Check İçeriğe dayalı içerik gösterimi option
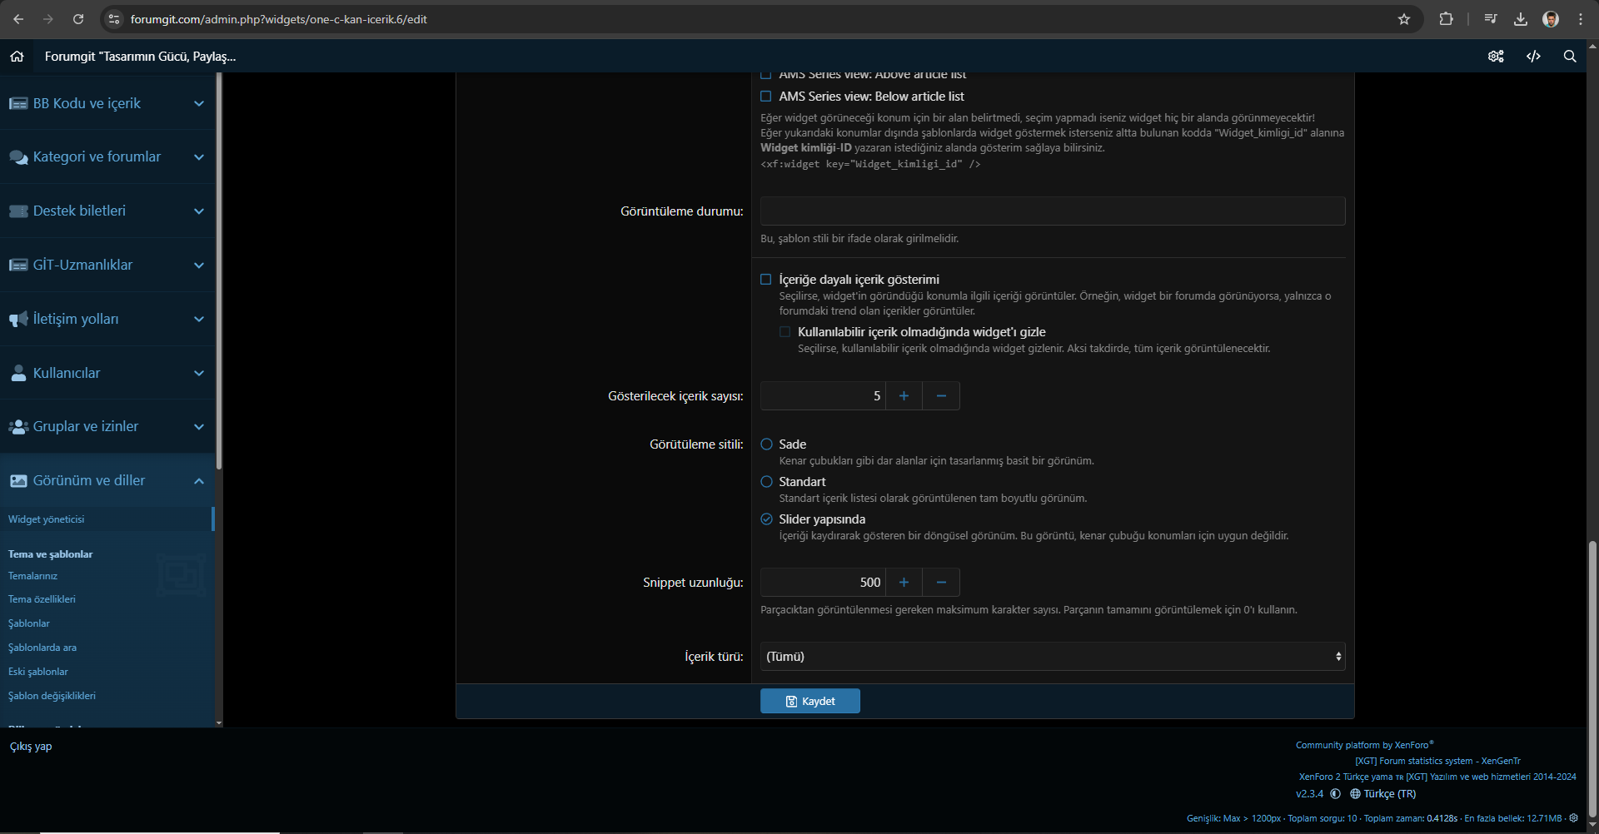This screenshot has width=1599, height=834. pyautogui.click(x=766, y=280)
